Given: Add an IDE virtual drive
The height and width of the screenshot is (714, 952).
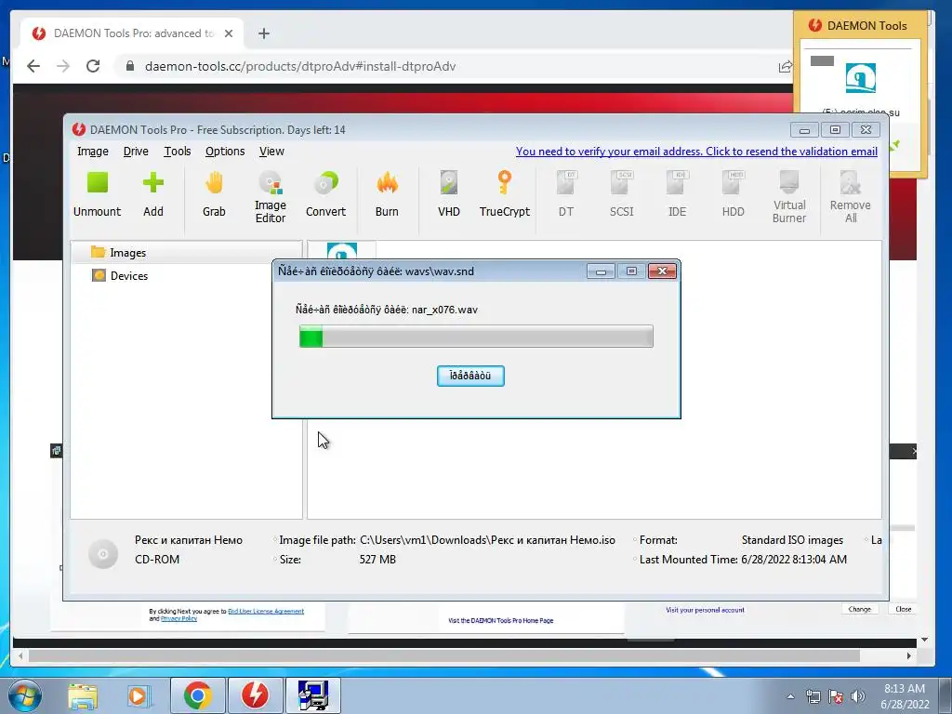Looking at the screenshot, I should pos(677,193).
